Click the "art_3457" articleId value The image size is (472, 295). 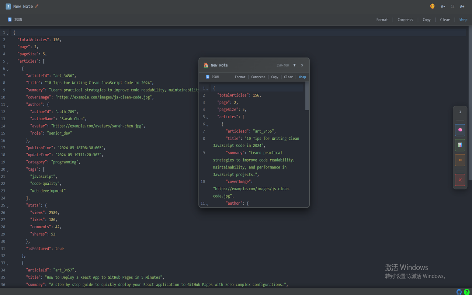pyautogui.click(x=64, y=270)
